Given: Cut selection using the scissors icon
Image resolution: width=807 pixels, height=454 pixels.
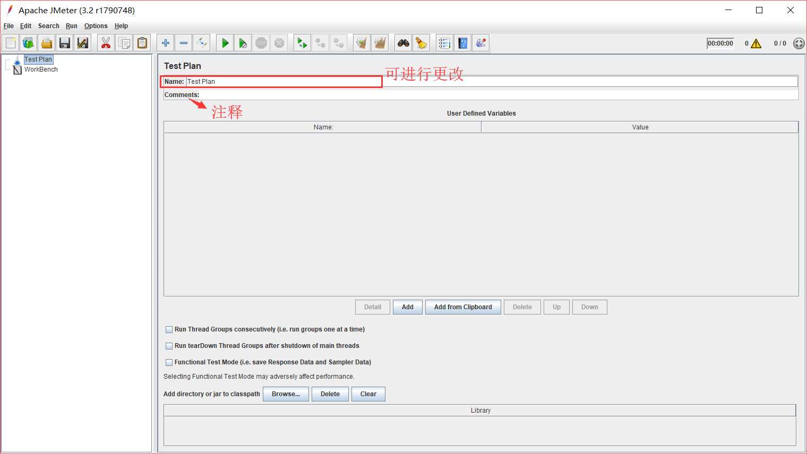Looking at the screenshot, I should pyautogui.click(x=106, y=43).
